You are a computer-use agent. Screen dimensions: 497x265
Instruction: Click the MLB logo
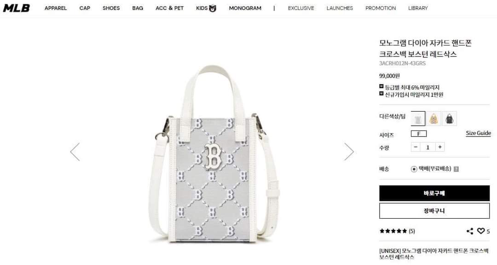click(17, 8)
